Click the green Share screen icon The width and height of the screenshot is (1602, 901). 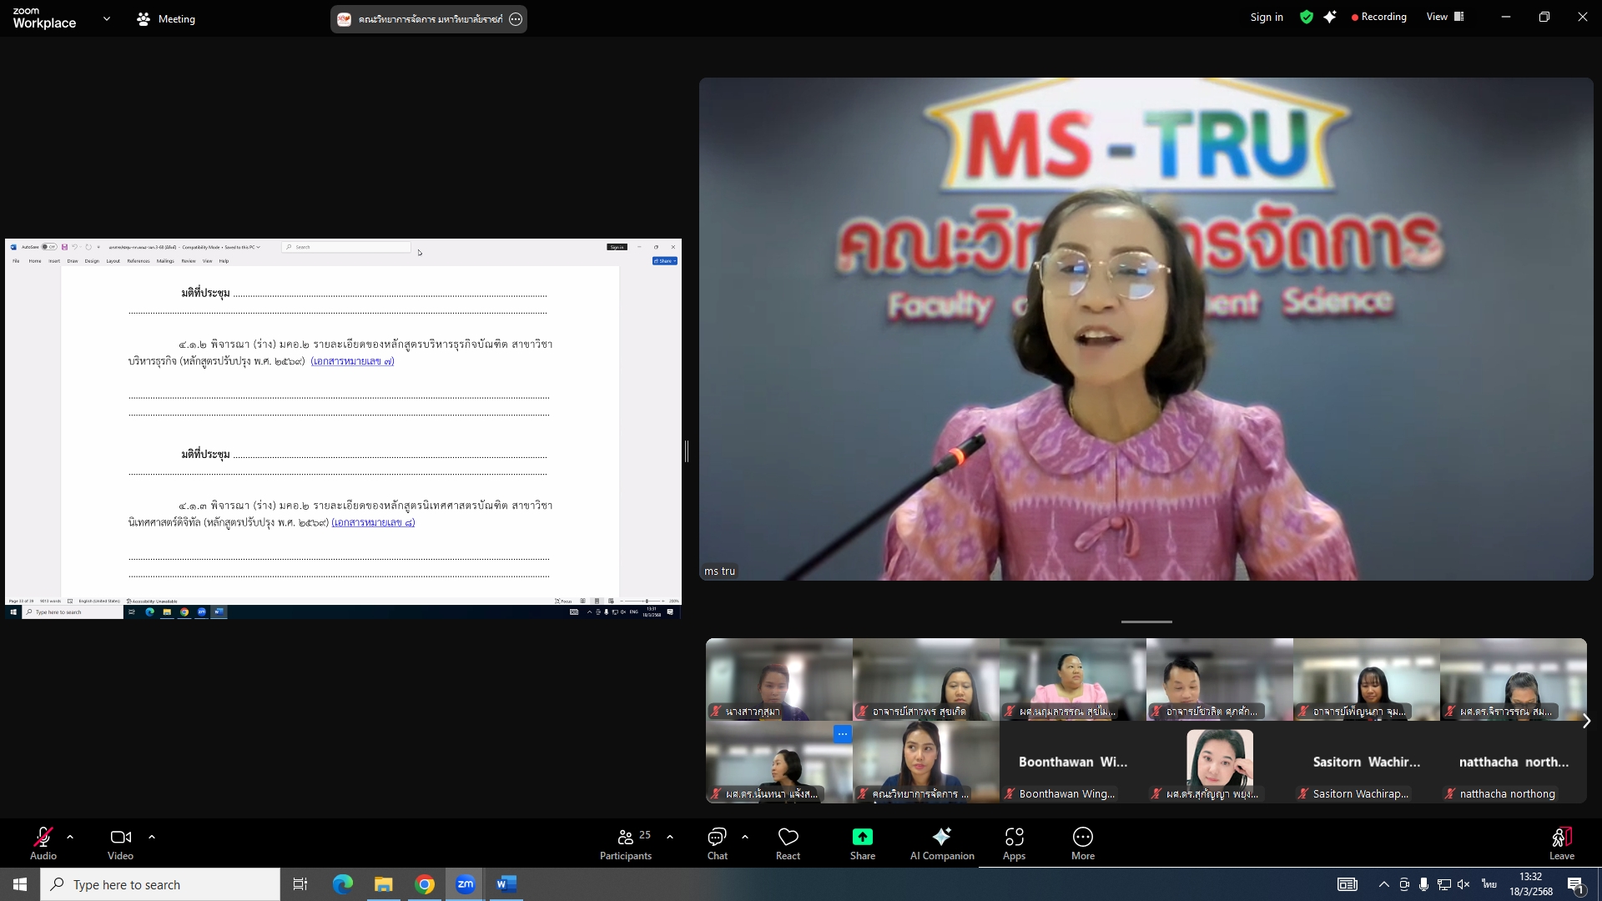pyautogui.click(x=862, y=837)
